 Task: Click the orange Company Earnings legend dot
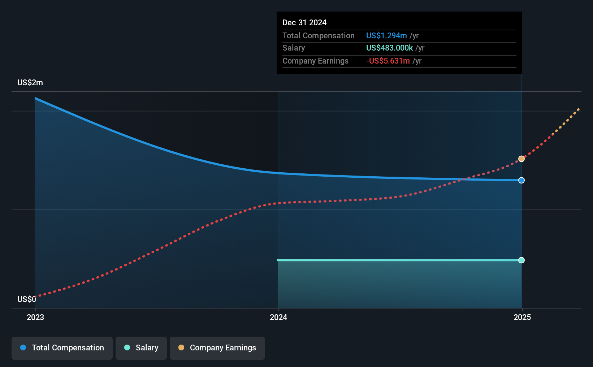point(181,347)
